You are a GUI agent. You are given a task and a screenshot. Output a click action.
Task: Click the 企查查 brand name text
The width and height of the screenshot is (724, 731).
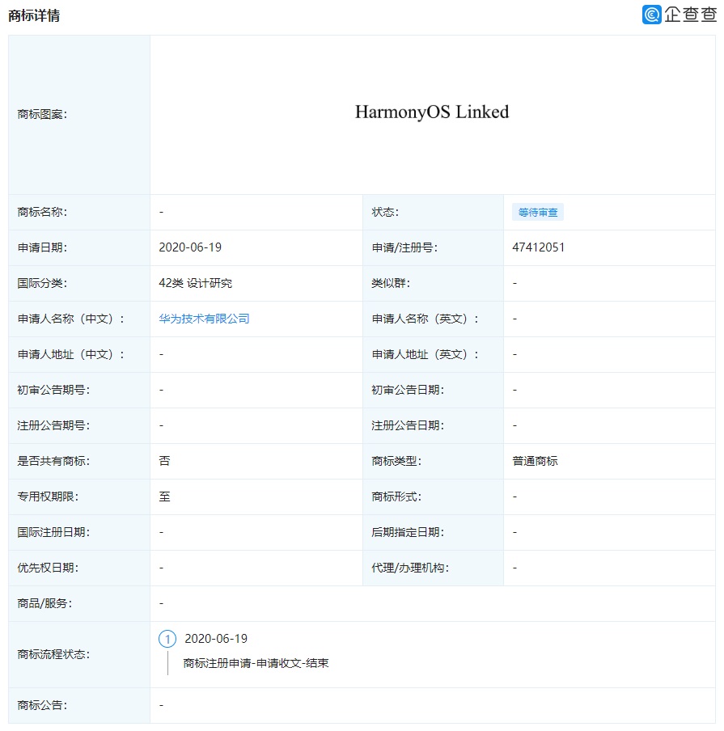(691, 15)
